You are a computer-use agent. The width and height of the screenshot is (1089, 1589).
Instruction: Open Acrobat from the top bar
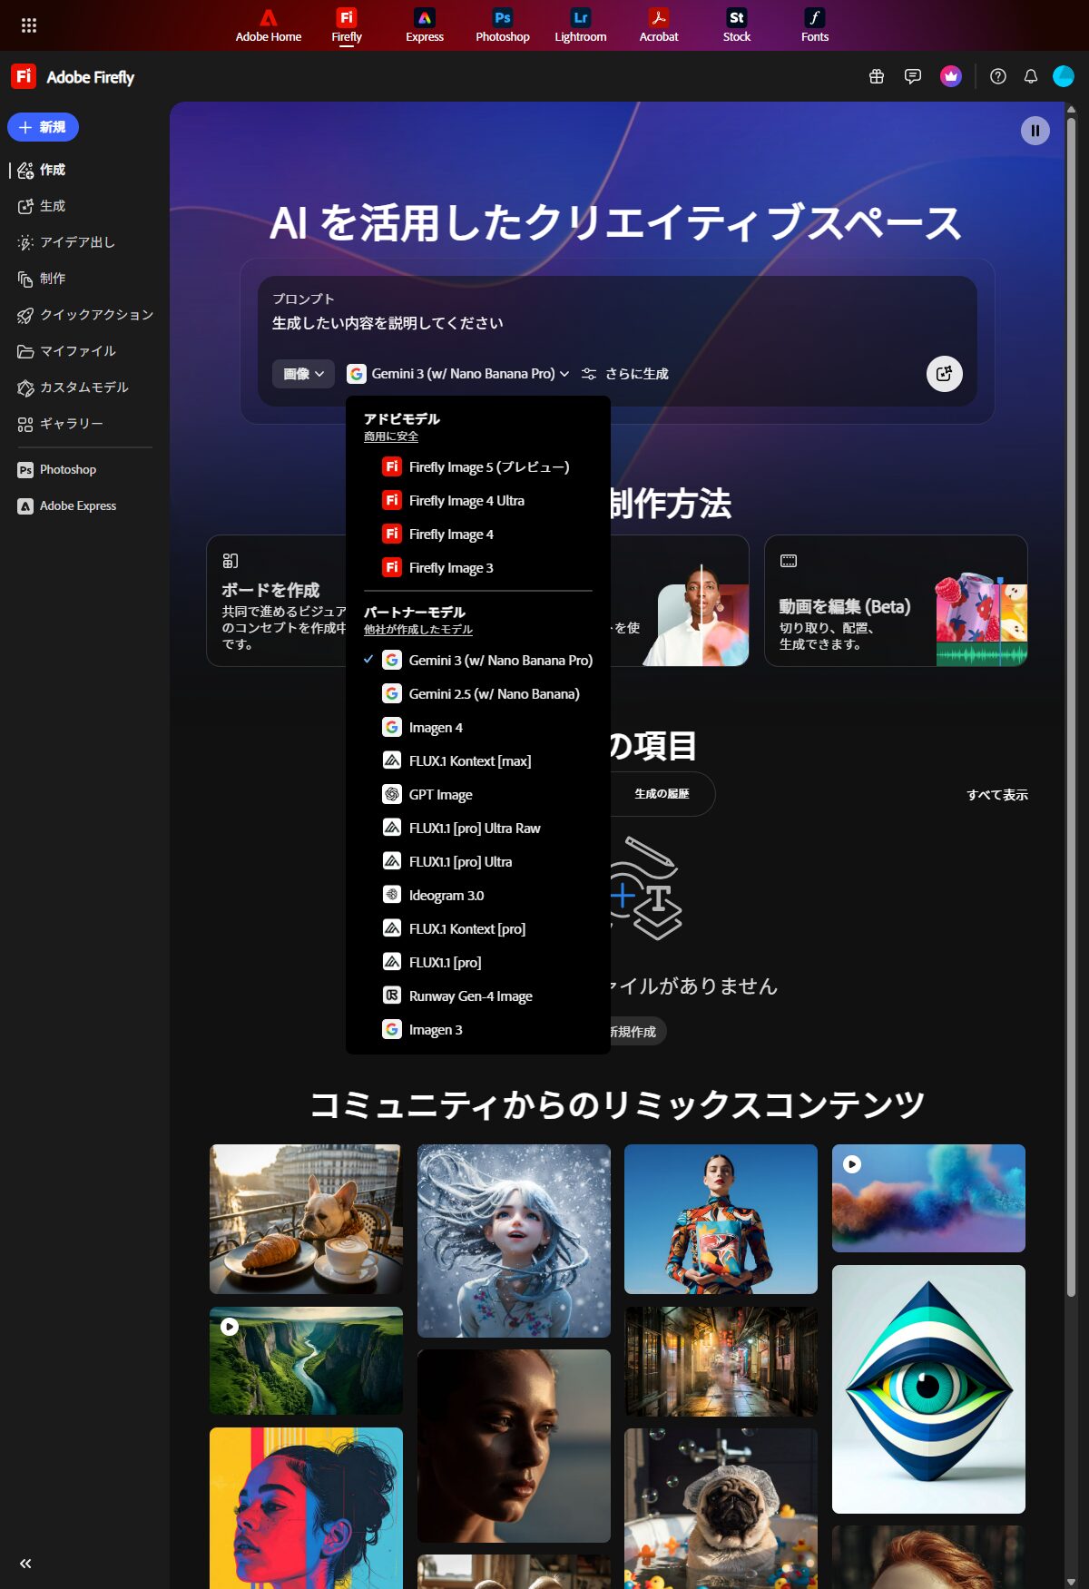[659, 25]
